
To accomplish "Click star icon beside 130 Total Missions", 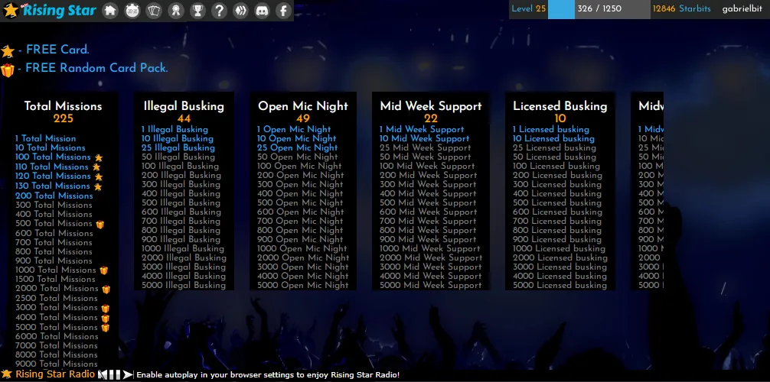I will click(98, 186).
